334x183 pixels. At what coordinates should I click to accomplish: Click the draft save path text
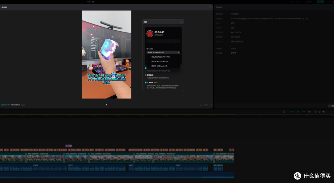click(269, 19)
